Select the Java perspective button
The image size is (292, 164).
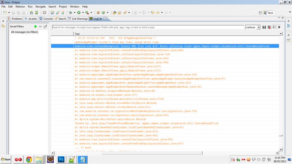[268, 13]
